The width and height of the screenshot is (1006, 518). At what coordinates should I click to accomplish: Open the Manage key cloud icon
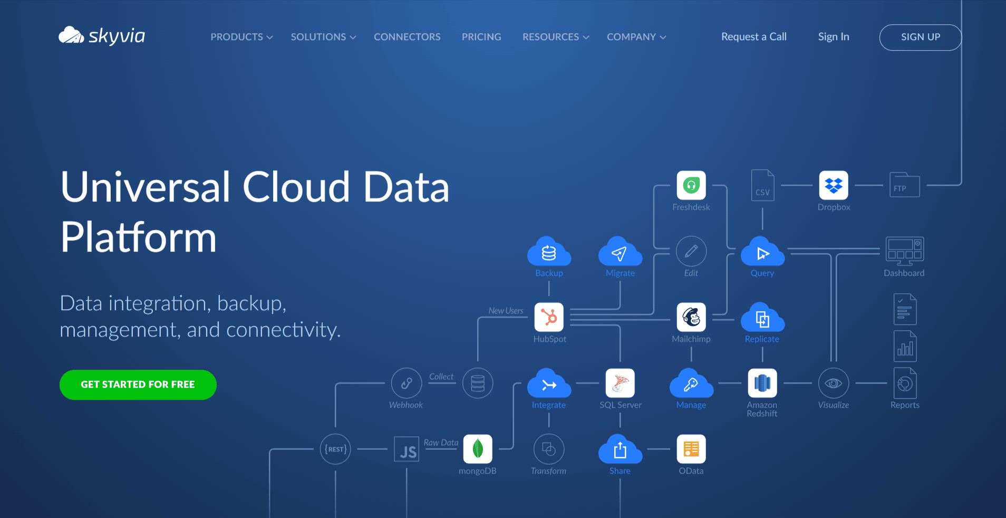pyautogui.click(x=691, y=383)
